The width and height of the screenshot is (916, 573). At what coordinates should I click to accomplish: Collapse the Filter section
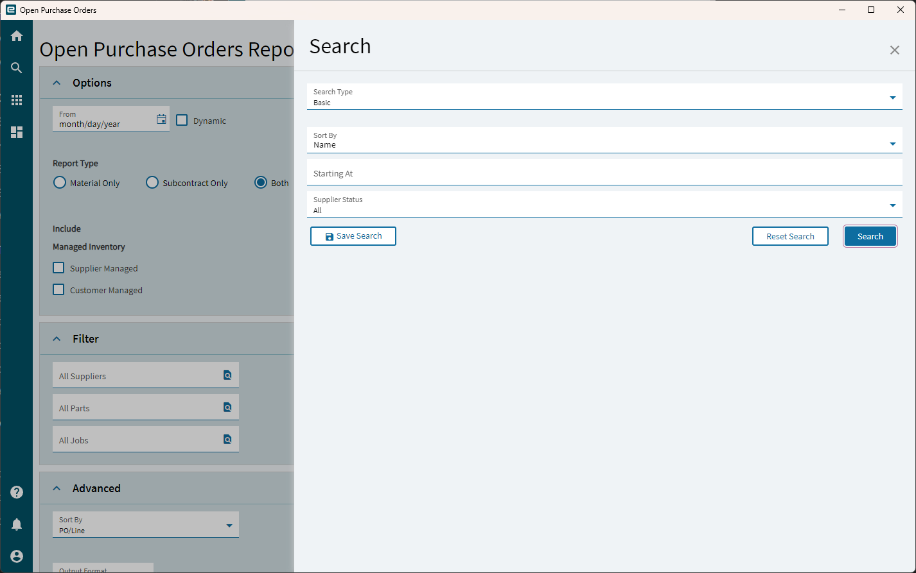coord(57,339)
